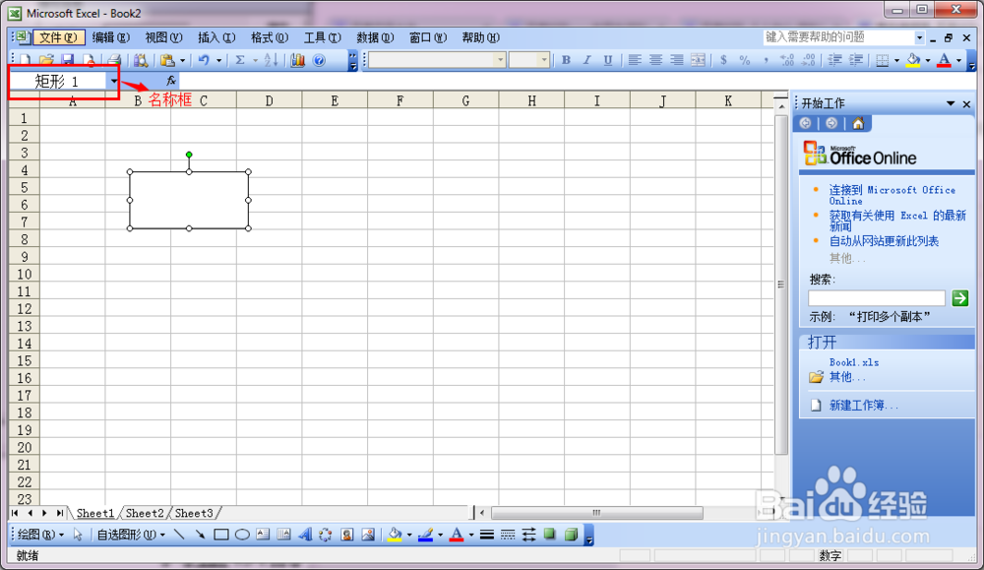Viewport: 984px width, 570px height.
Task: Switch to Sheet3 tab
Action: tap(194, 513)
